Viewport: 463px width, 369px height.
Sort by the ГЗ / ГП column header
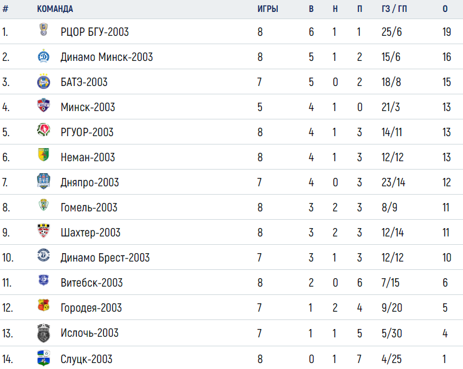point(394,9)
